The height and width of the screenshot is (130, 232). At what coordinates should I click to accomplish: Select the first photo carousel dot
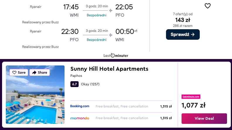click(28, 120)
